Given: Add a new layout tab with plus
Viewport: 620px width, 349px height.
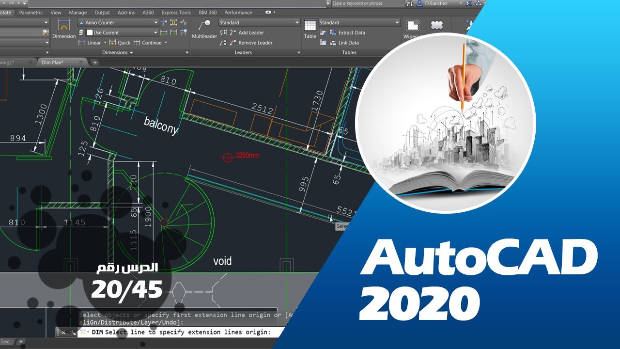Looking at the screenshot, I should coord(21,342).
